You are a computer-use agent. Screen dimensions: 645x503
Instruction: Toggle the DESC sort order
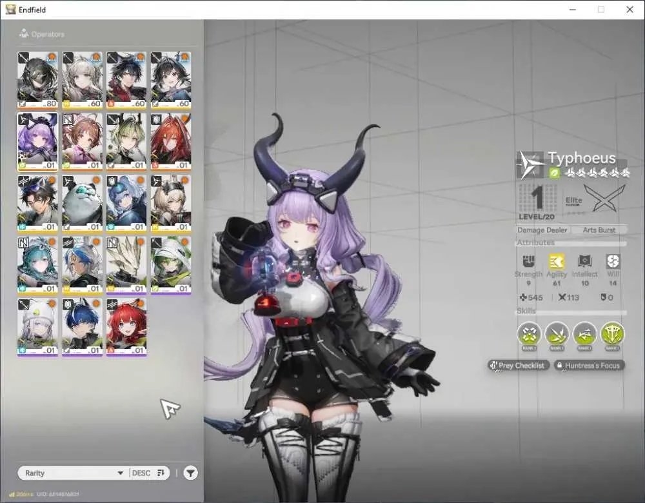coord(148,473)
